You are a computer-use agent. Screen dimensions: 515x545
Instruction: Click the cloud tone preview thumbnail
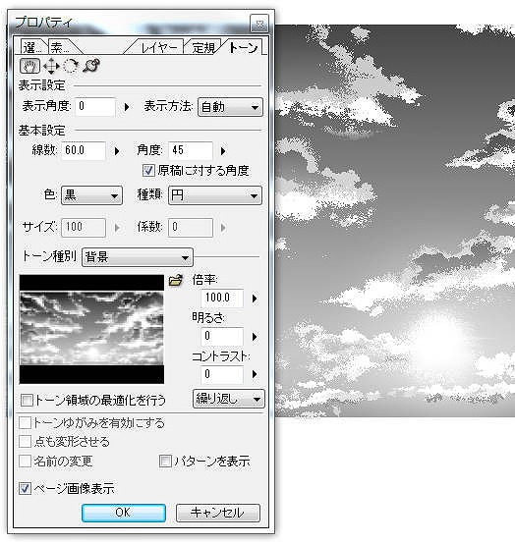[91, 329]
